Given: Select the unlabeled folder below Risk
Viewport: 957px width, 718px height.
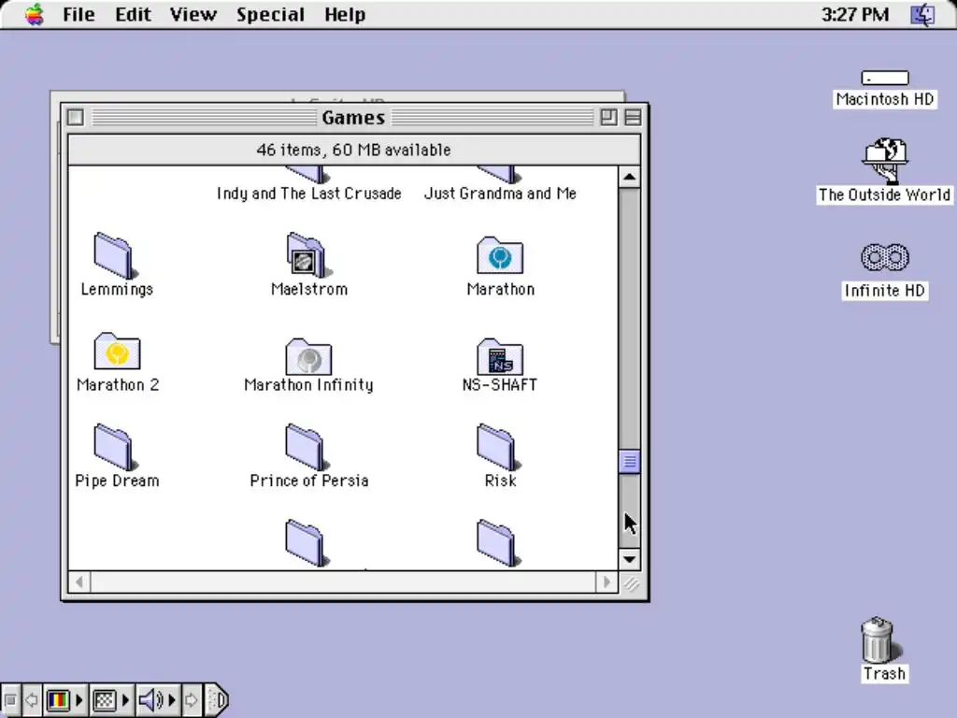Looking at the screenshot, I should 497,543.
